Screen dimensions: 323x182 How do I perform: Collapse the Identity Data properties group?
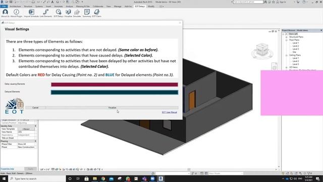[x=35, y=126]
